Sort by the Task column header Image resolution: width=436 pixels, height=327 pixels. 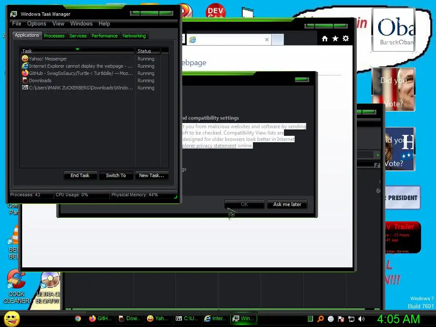[77, 51]
